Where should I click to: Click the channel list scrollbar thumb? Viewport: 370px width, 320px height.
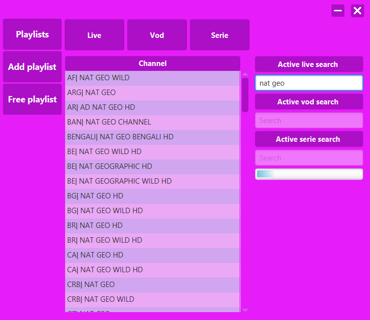[x=245, y=95]
